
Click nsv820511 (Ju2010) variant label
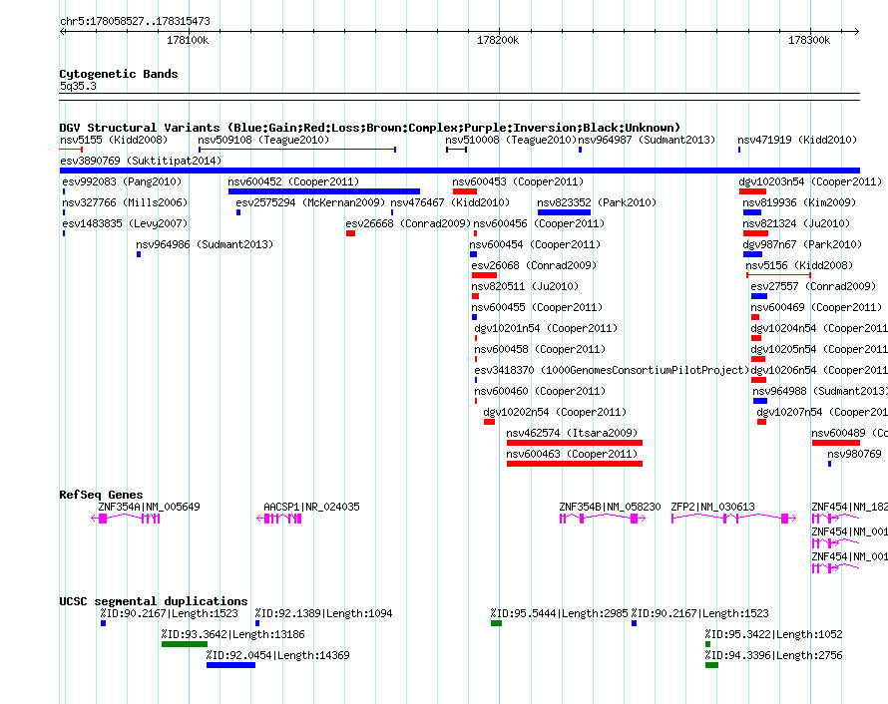(525, 286)
